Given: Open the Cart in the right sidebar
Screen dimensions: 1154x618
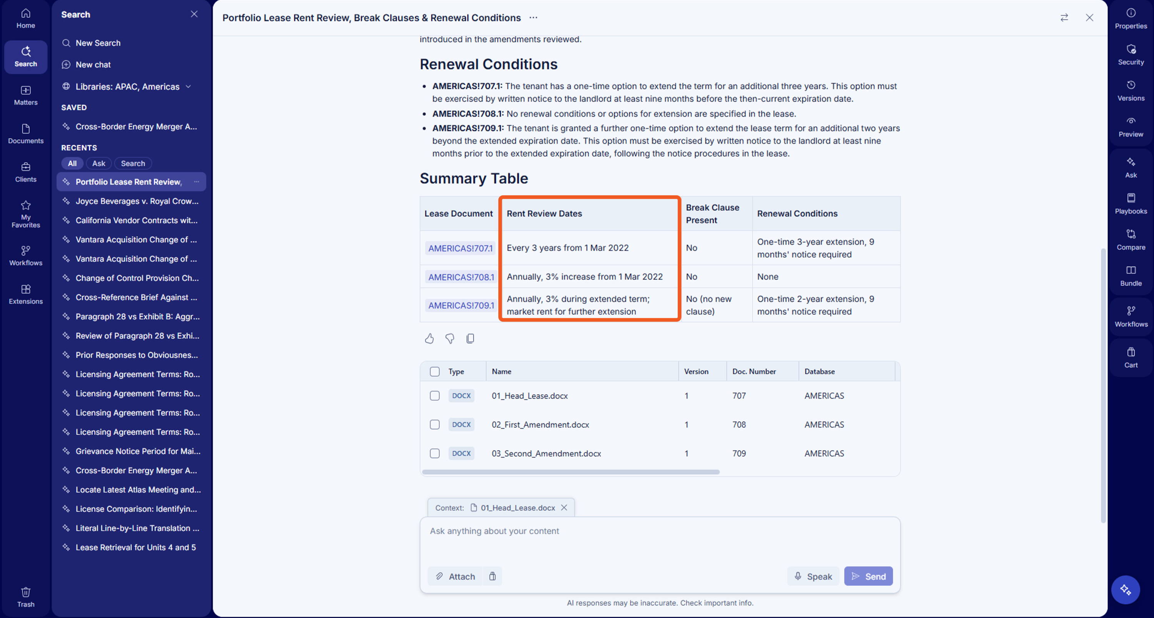Looking at the screenshot, I should pos(1131,357).
